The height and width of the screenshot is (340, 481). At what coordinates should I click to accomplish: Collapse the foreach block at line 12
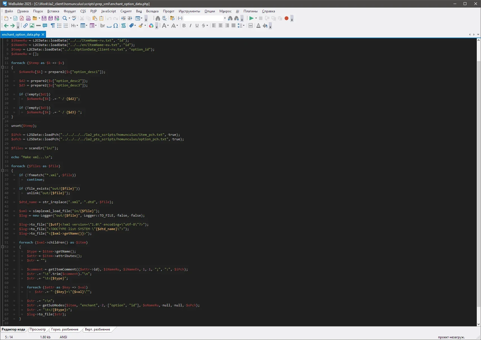tap(3, 67)
